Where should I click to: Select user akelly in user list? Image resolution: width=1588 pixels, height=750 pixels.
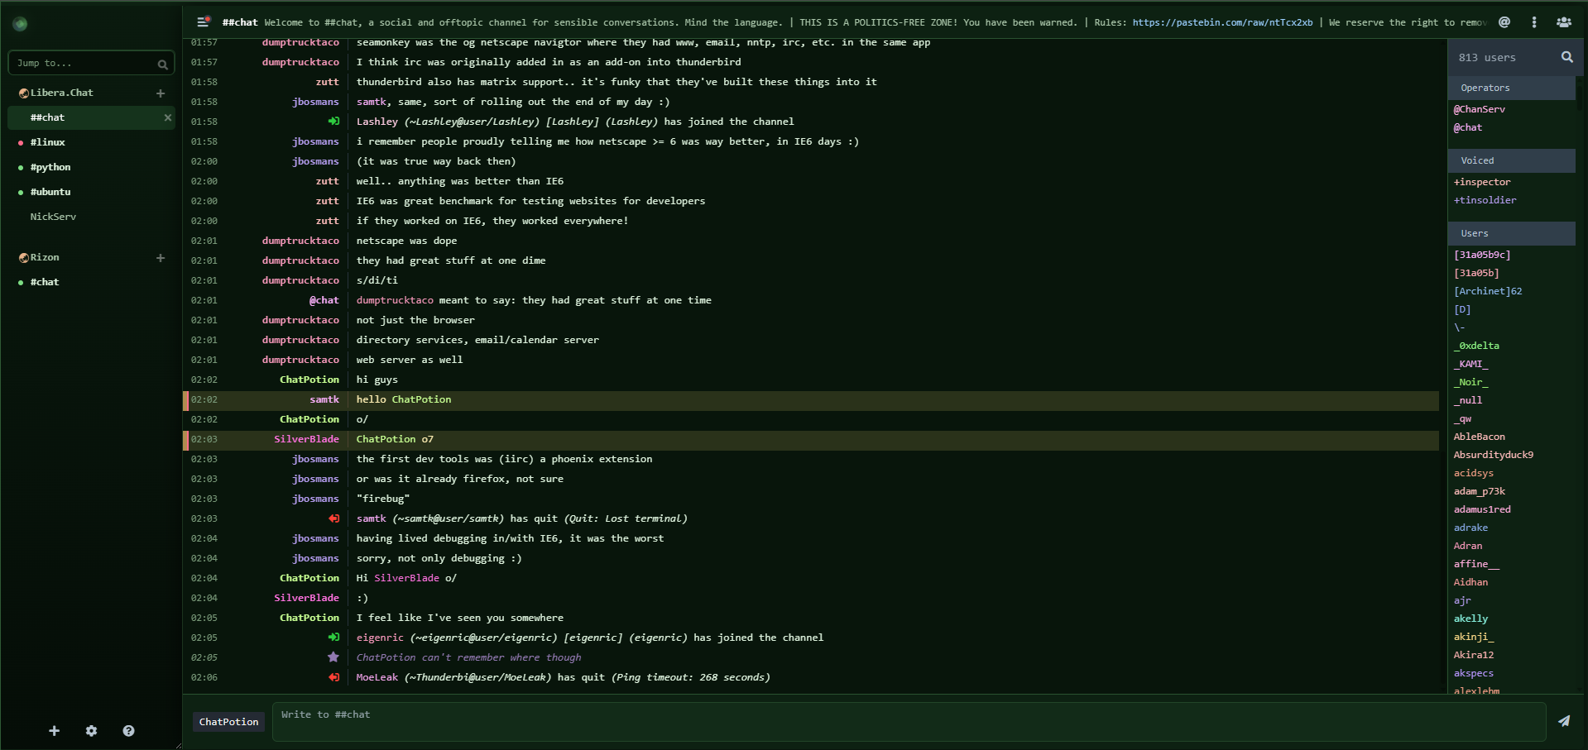tap(1470, 619)
